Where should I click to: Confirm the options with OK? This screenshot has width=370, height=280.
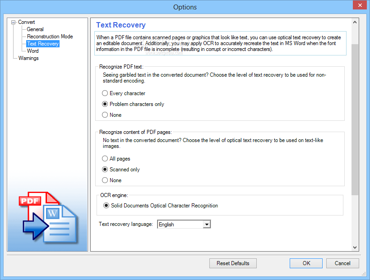306,263
